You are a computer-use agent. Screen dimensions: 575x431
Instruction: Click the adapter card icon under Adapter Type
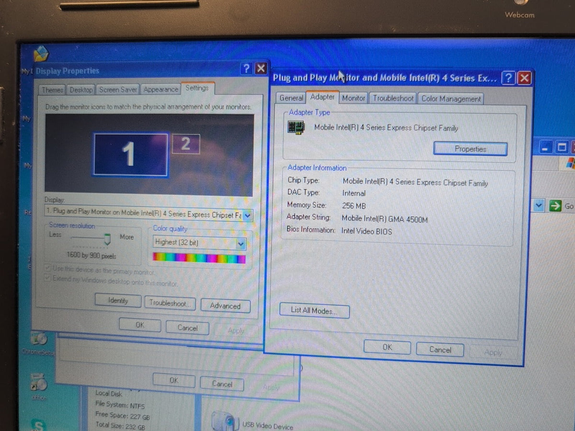[x=296, y=127]
